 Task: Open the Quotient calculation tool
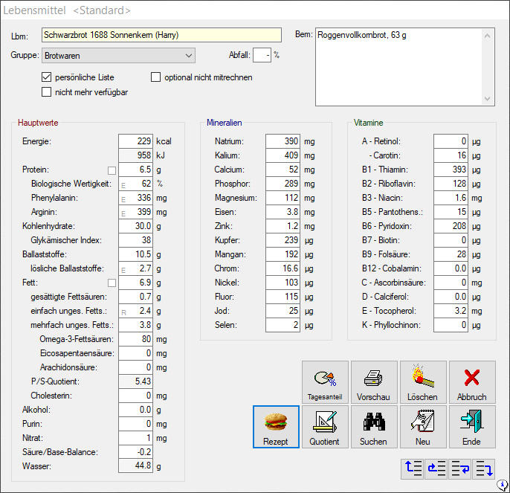click(x=325, y=427)
